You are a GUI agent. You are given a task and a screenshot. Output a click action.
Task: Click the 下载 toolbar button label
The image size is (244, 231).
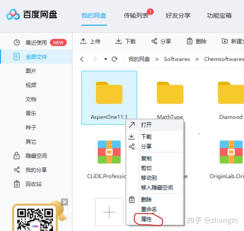(x=131, y=41)
